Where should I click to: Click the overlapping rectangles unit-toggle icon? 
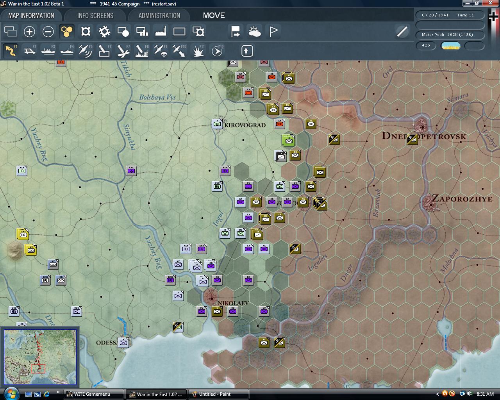[11, 31]
